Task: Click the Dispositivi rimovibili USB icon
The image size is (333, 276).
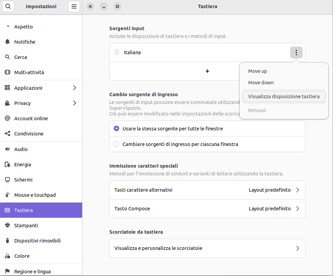Action: point(7,241)
